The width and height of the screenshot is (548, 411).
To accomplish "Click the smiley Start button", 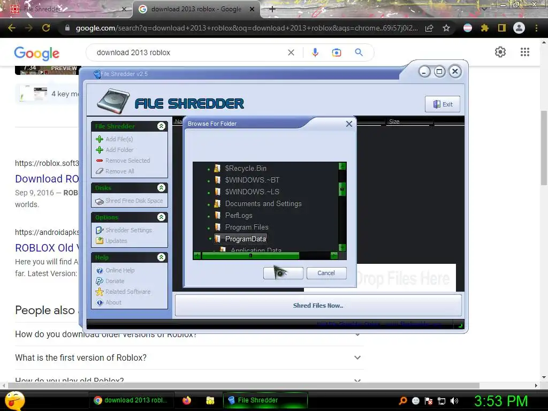I will pyautogui.click(x=14, y=401).
